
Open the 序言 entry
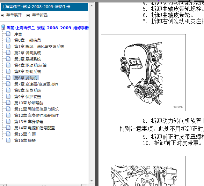(x=18, y=34)
